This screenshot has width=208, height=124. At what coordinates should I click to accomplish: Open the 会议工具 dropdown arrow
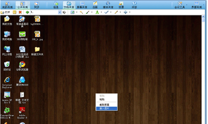point(187,5)
